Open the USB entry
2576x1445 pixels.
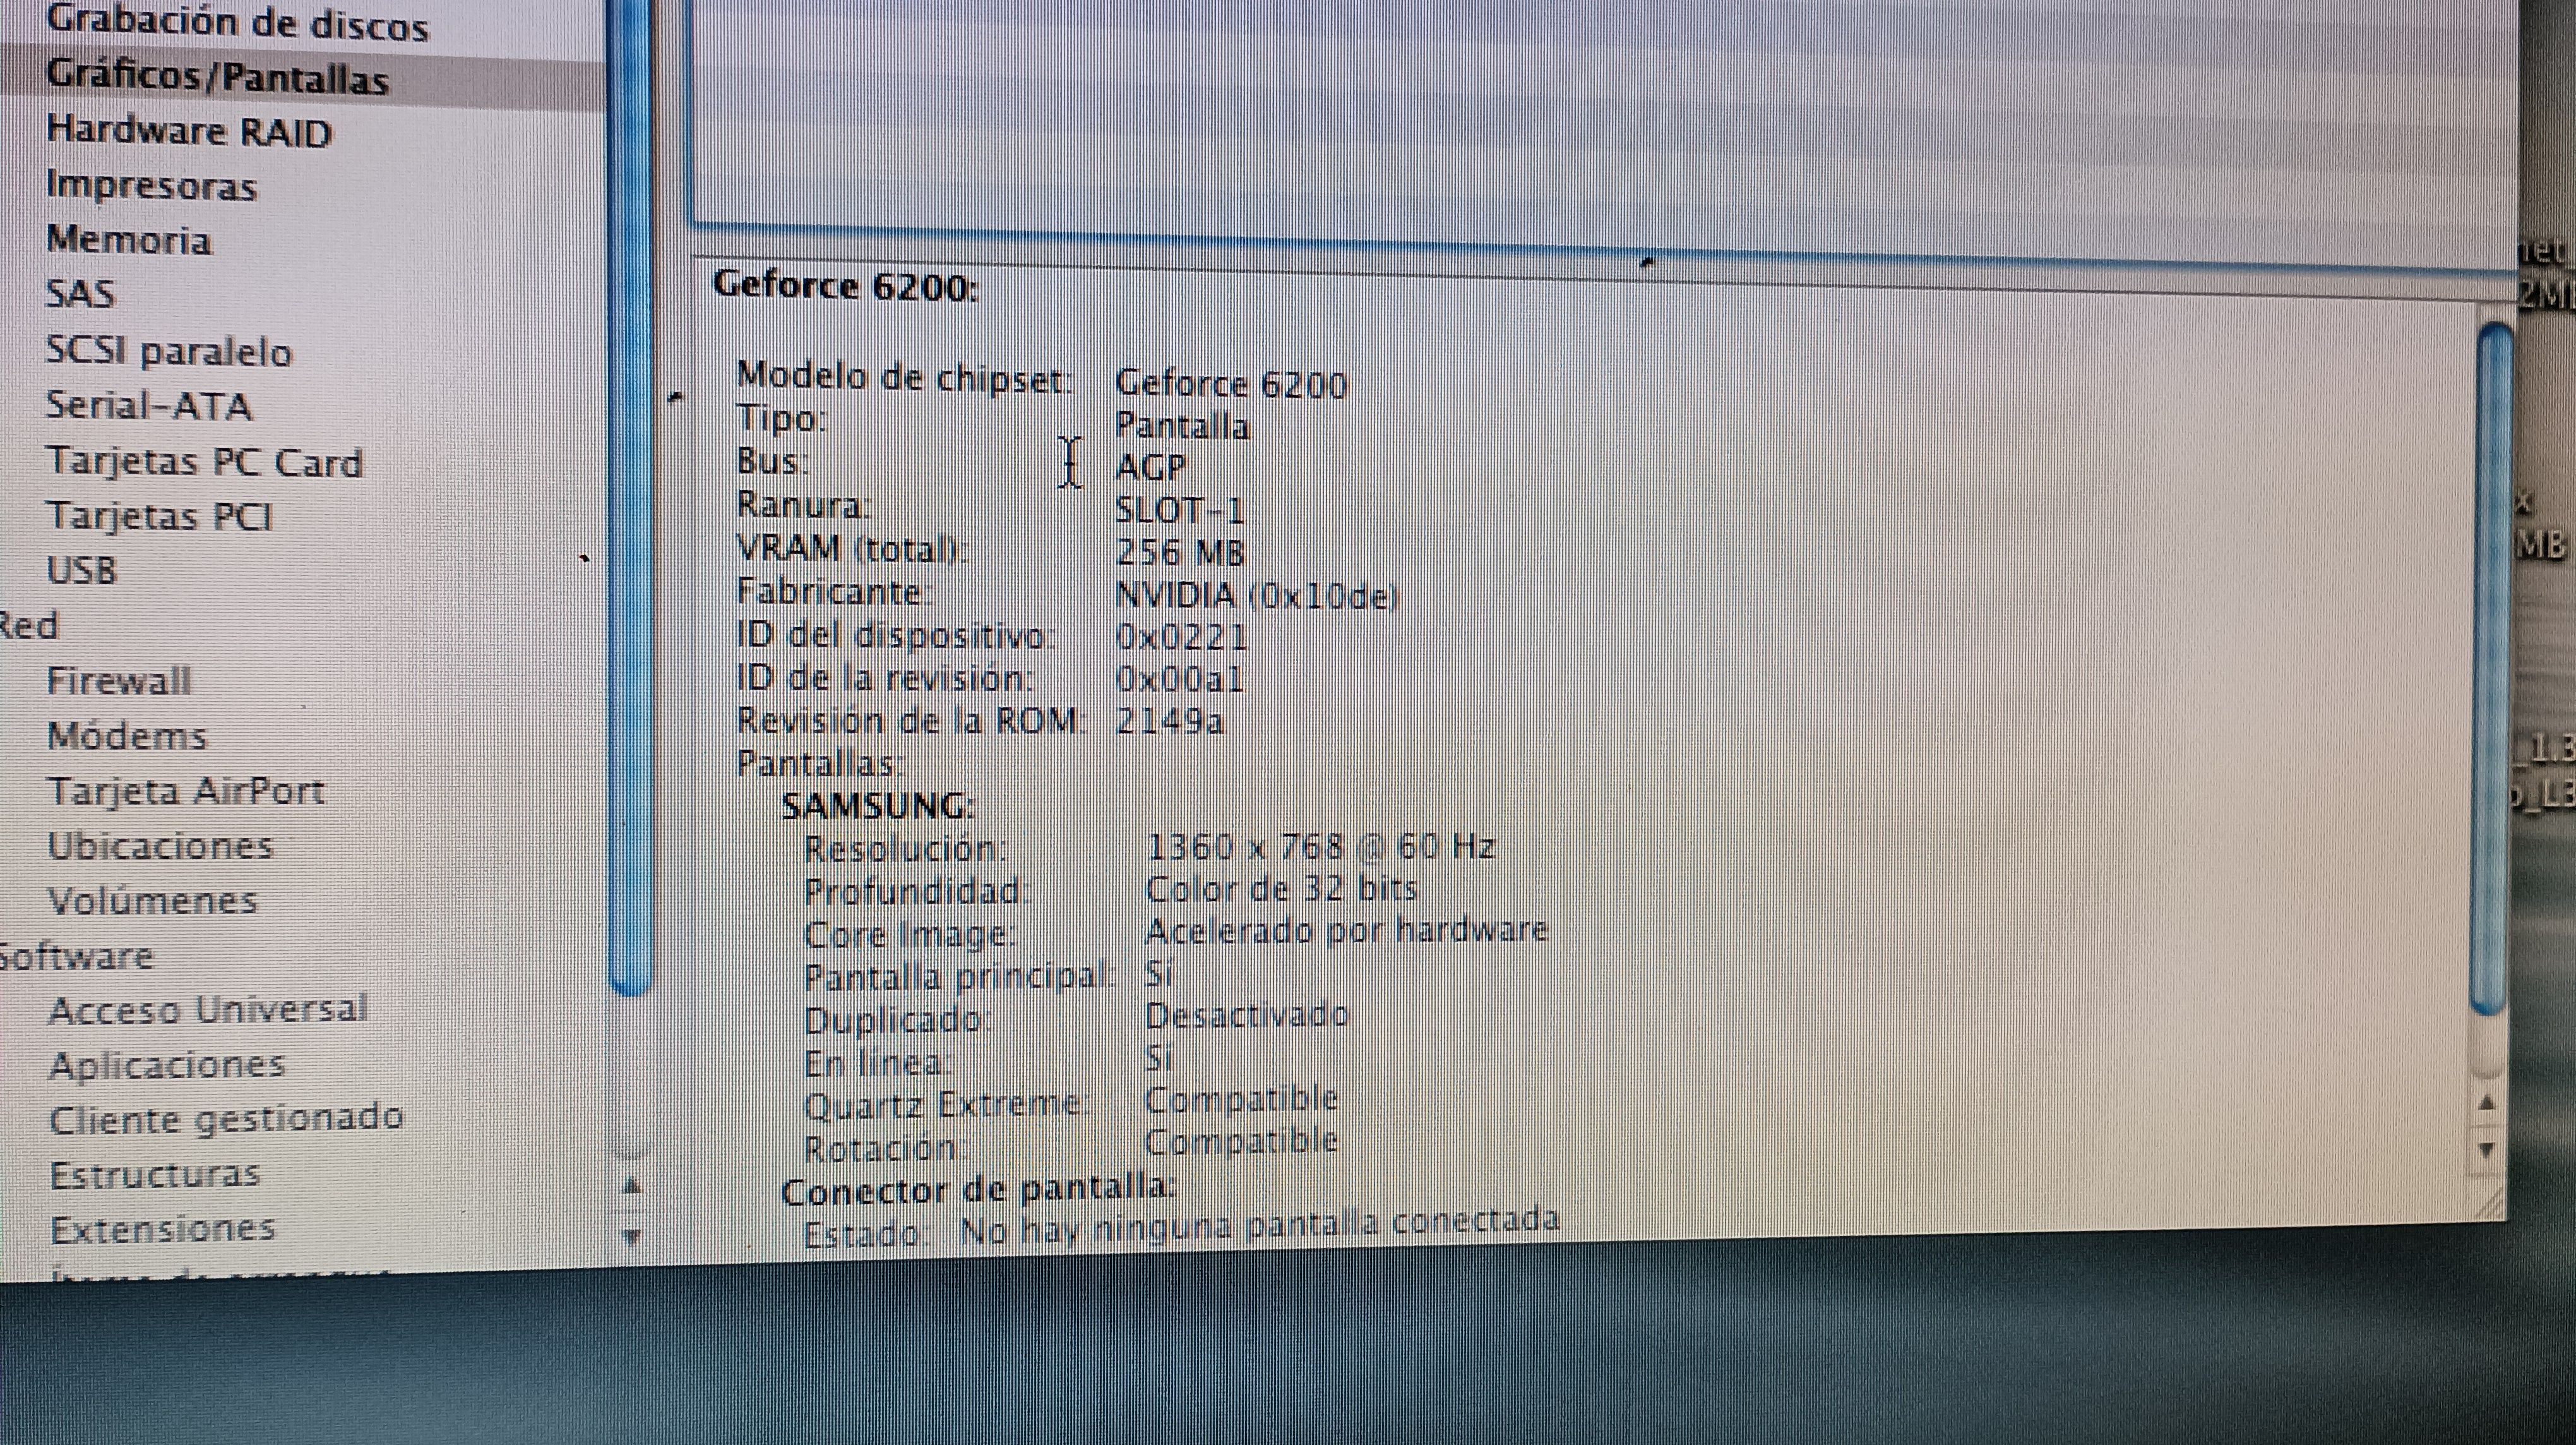pyautogui.click(x=82, y=571)
